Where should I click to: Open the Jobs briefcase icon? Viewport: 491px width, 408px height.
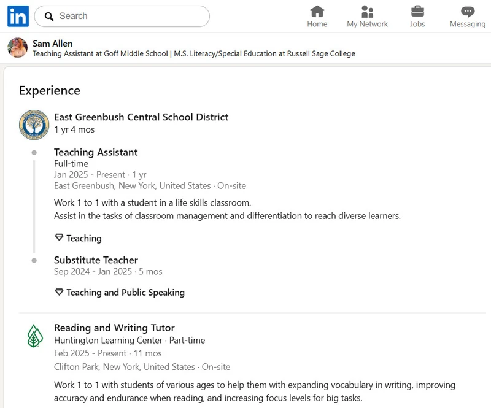(x=417, y=12)
